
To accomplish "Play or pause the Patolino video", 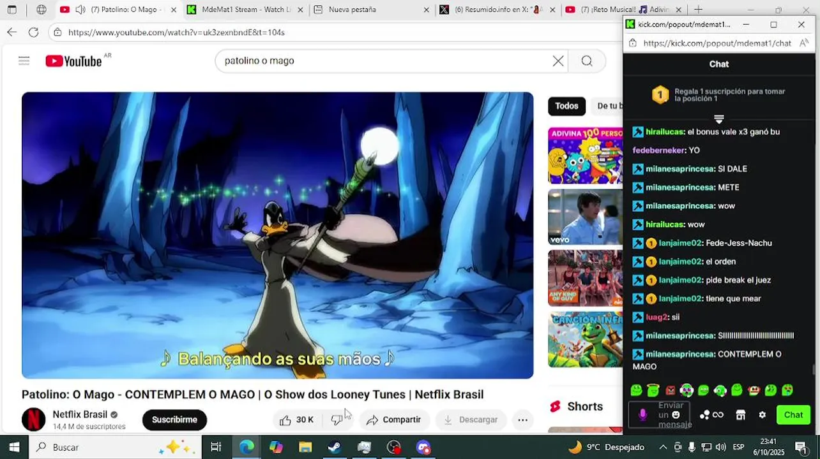I will pos(277,235).
